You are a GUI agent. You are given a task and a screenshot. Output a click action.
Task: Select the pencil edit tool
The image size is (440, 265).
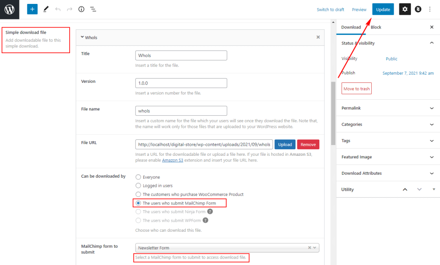point(46,9)
